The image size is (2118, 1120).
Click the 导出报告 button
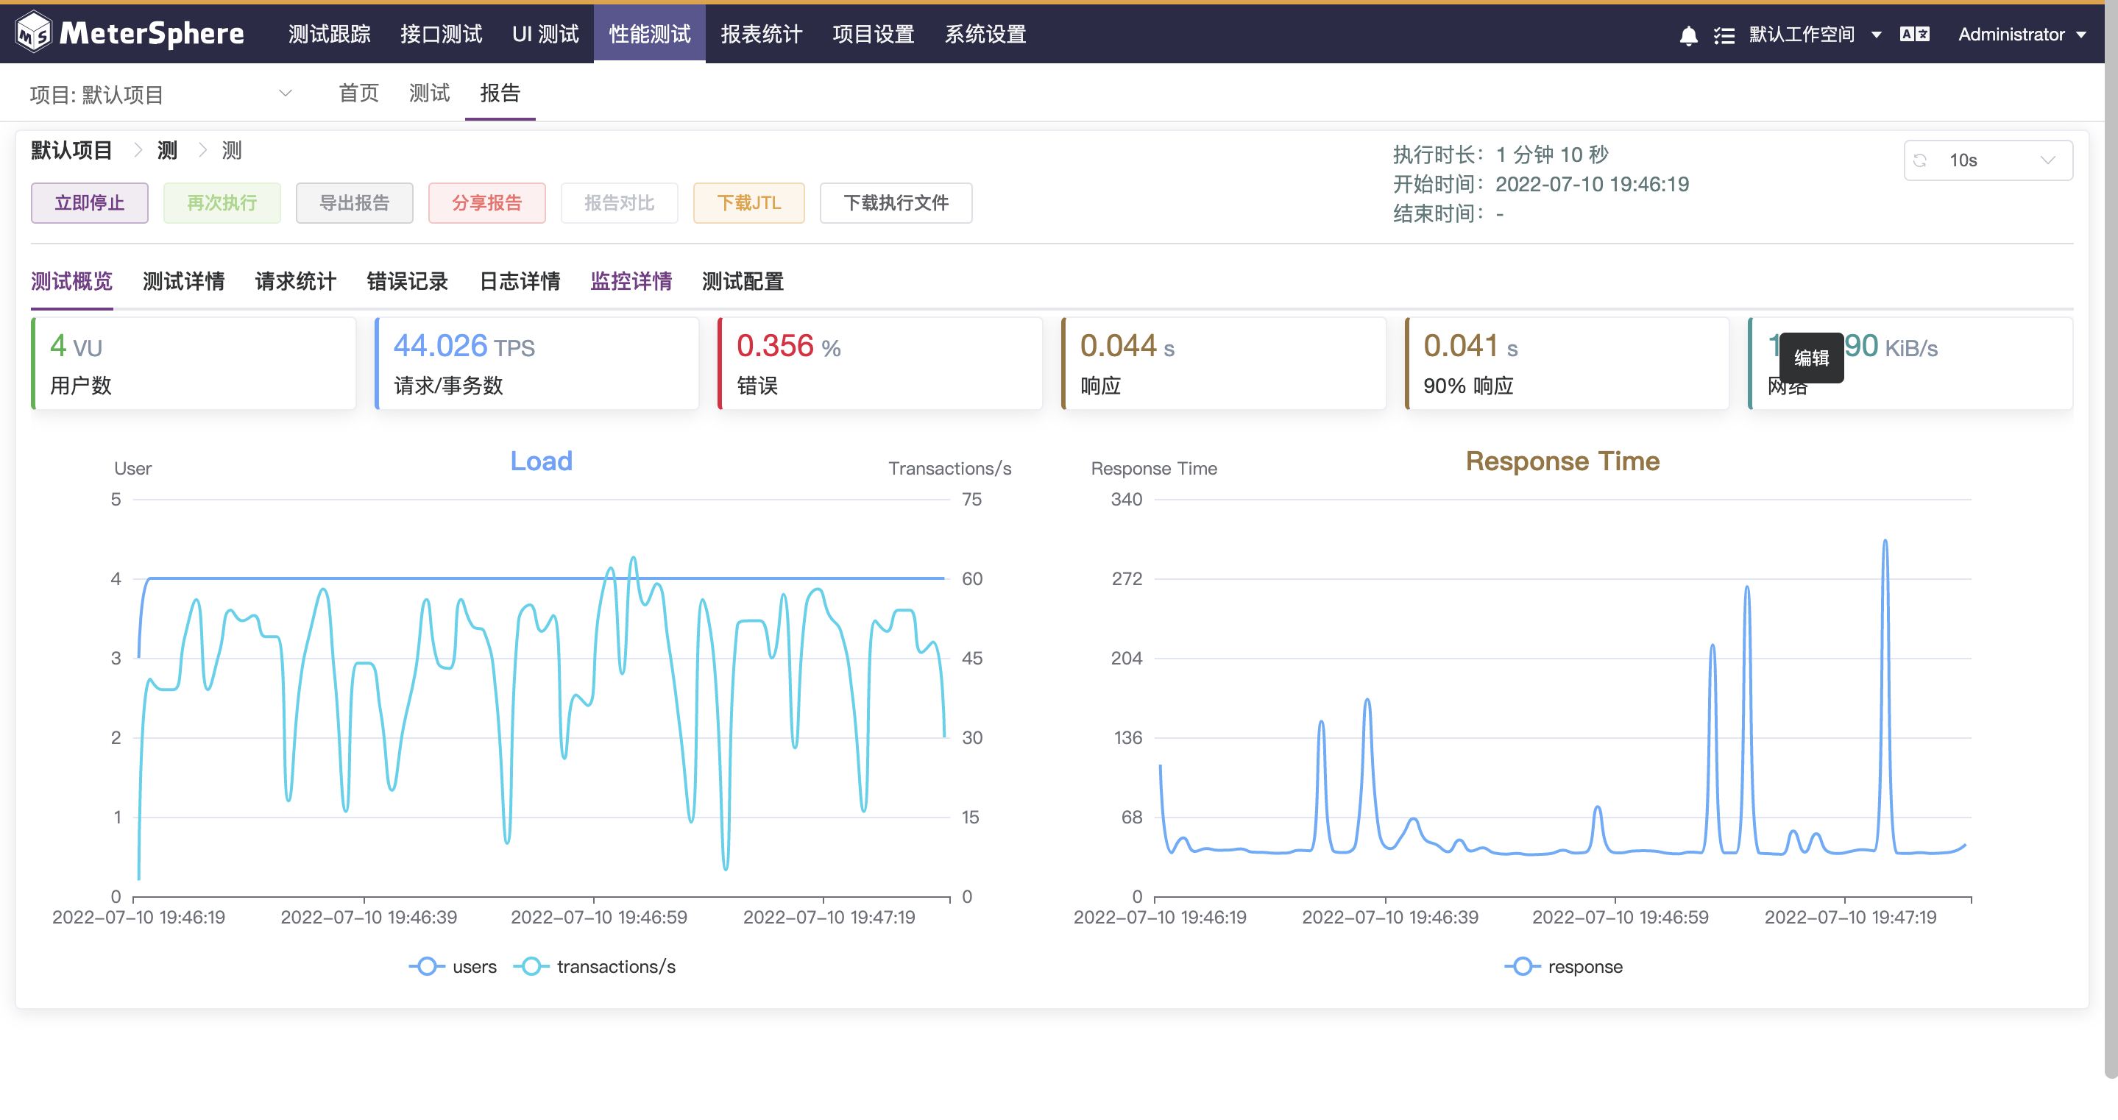click(x=355, y=203)
